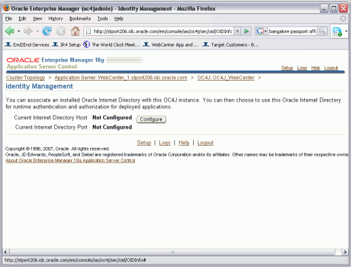
Task: Click the Firefox icon in title bar
Action: [x=6, y=8]
